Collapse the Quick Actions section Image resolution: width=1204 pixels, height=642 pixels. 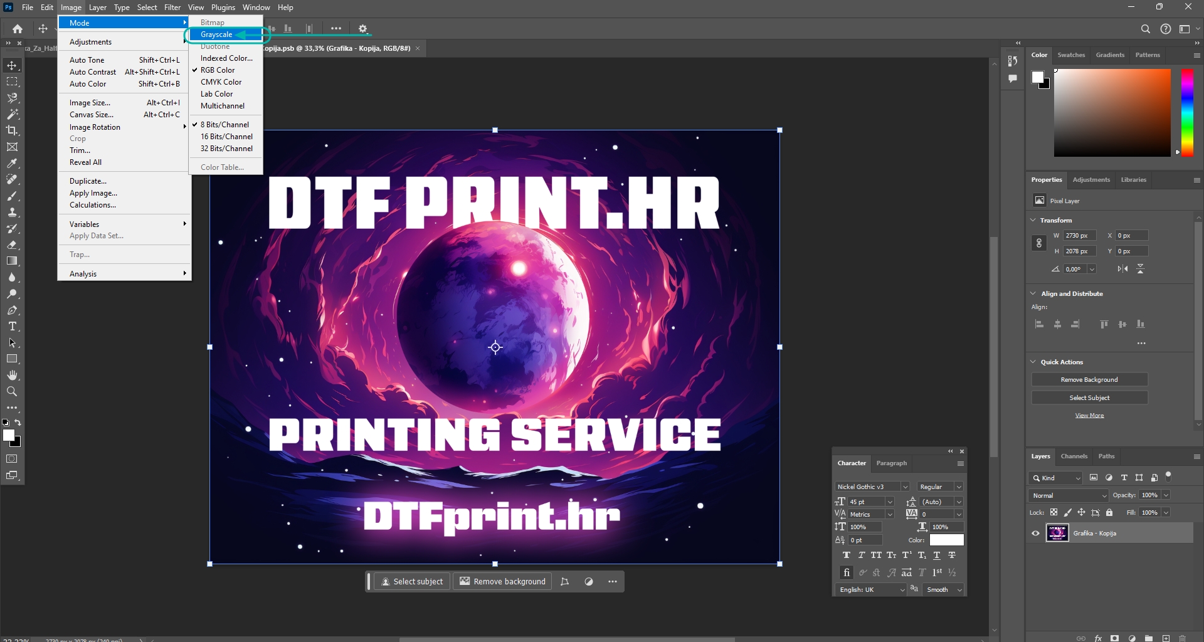pyautogui.click(x=1033, y=362)
